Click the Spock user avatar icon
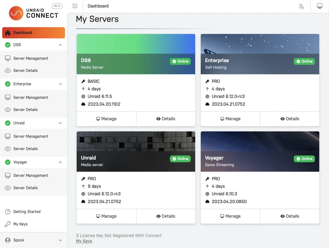 (x=8, y=240)
